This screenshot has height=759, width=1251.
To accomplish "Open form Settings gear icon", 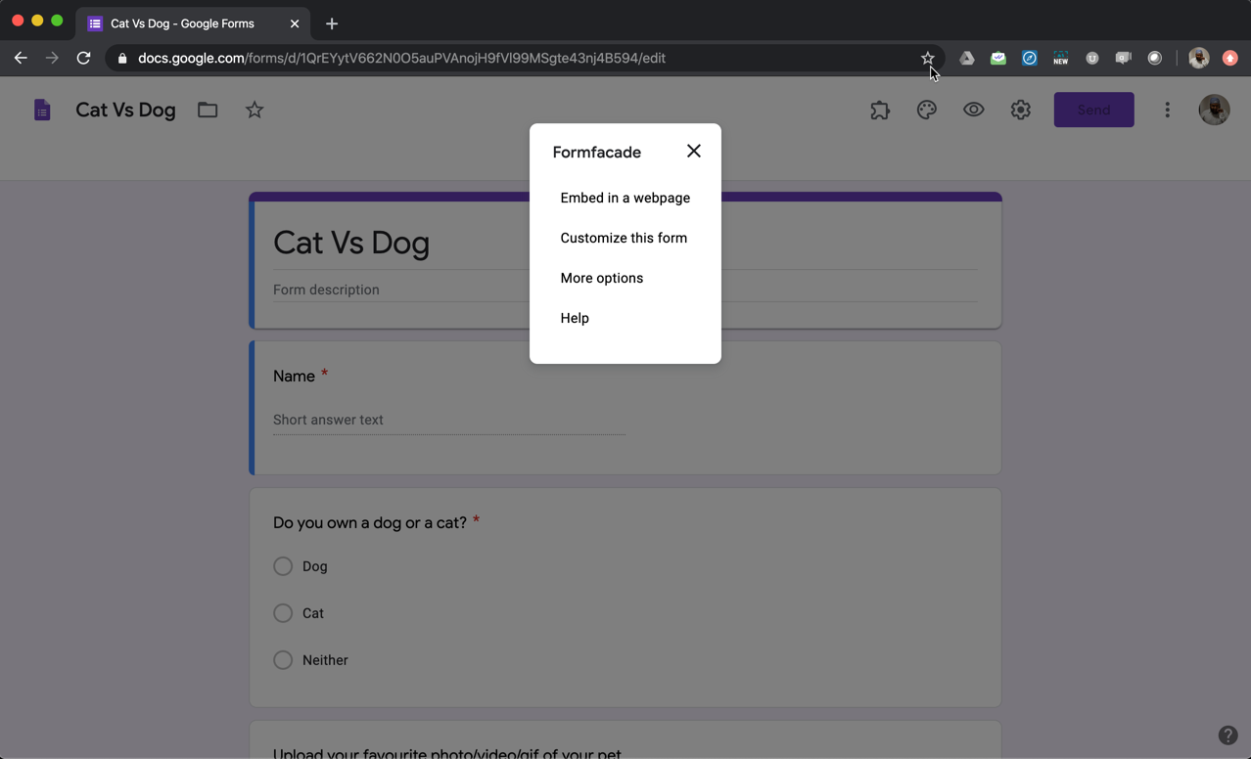I will pos(1020,110).
